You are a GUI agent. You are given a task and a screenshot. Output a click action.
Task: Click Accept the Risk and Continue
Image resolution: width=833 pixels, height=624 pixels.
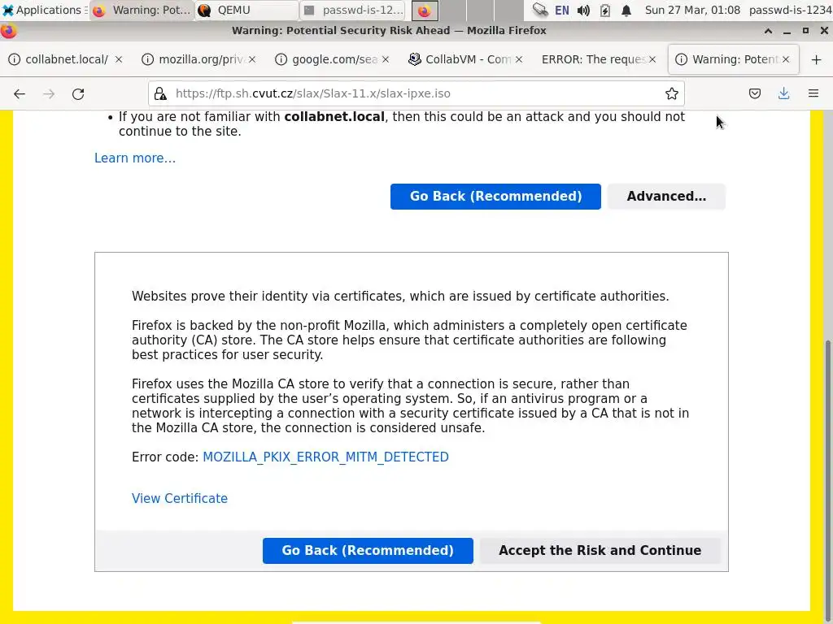(x=600, y=550)
